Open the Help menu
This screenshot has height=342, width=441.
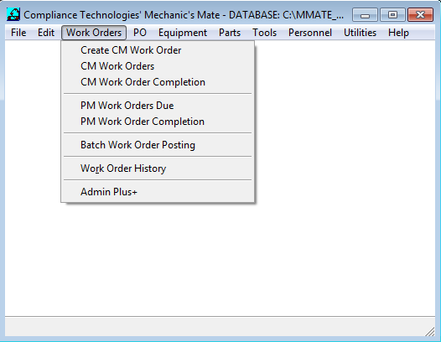point(398,33)
